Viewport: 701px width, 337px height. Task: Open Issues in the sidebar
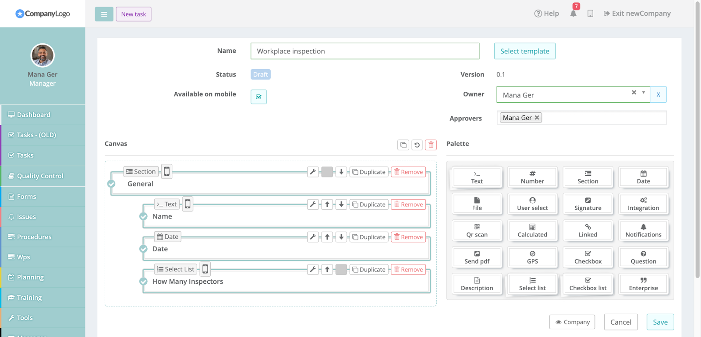tap(42, 217)
